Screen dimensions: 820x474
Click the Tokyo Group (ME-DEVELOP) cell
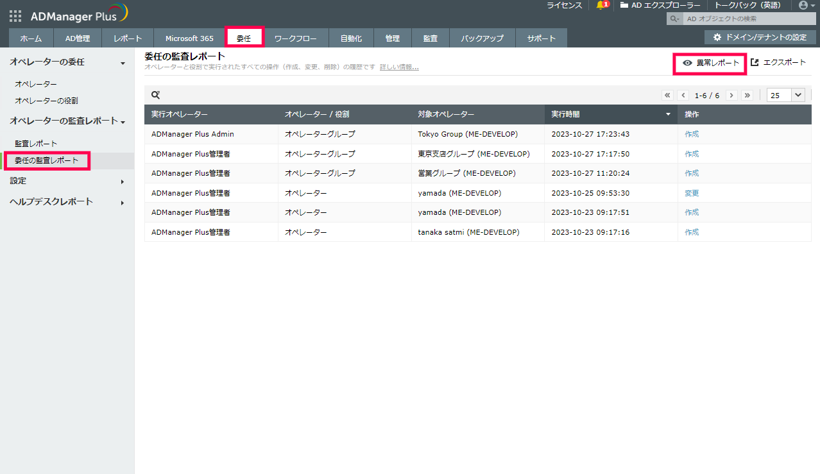click(468, 134)
